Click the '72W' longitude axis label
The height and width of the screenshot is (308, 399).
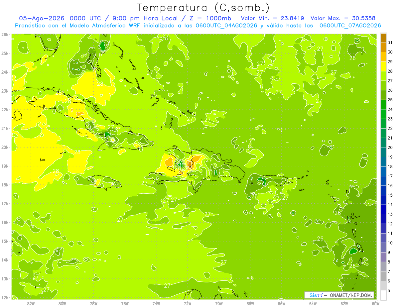click(188, 303)
